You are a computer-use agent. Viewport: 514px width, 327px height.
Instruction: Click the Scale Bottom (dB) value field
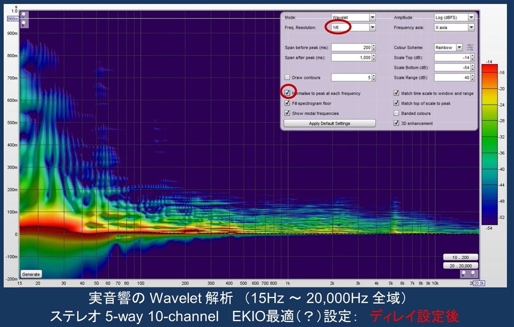click(x=452, y=68)
